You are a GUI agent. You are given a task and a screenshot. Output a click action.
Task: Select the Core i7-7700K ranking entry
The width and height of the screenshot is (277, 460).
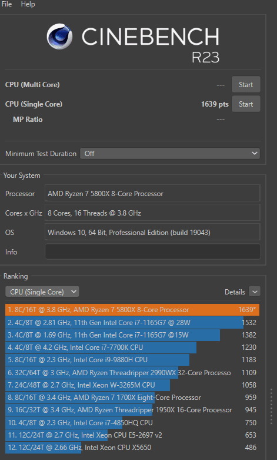tap(132, 348)
